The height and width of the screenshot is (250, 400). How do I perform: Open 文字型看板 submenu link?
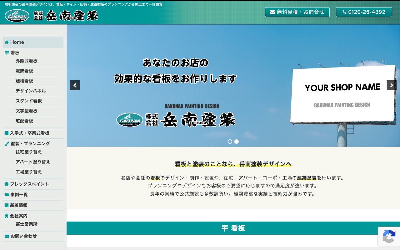27,111
